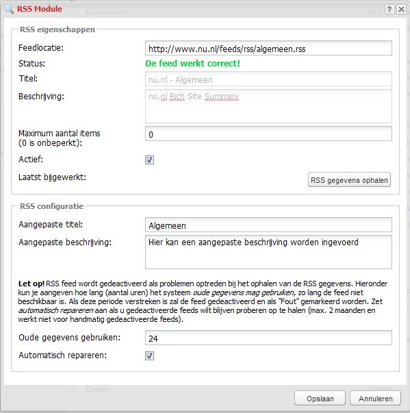Cancel changes with the Annuleren button
This screenshot has height=413, width=410.
[376, 398]
